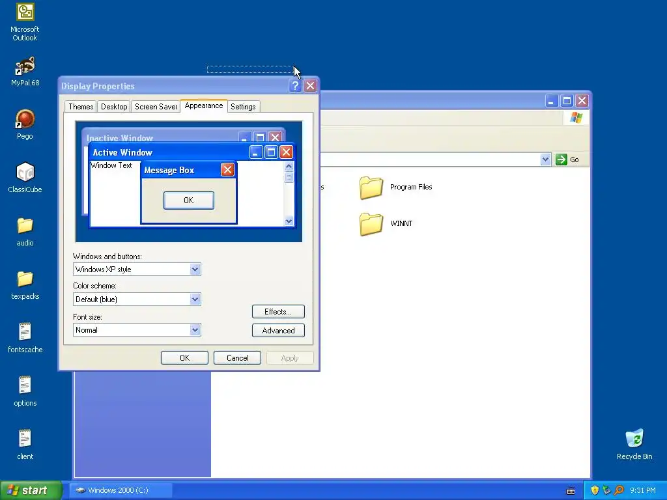Switch to the Settings tab
Image resolution: width=667 pixels, height=500 pixels.
[243, 107]
